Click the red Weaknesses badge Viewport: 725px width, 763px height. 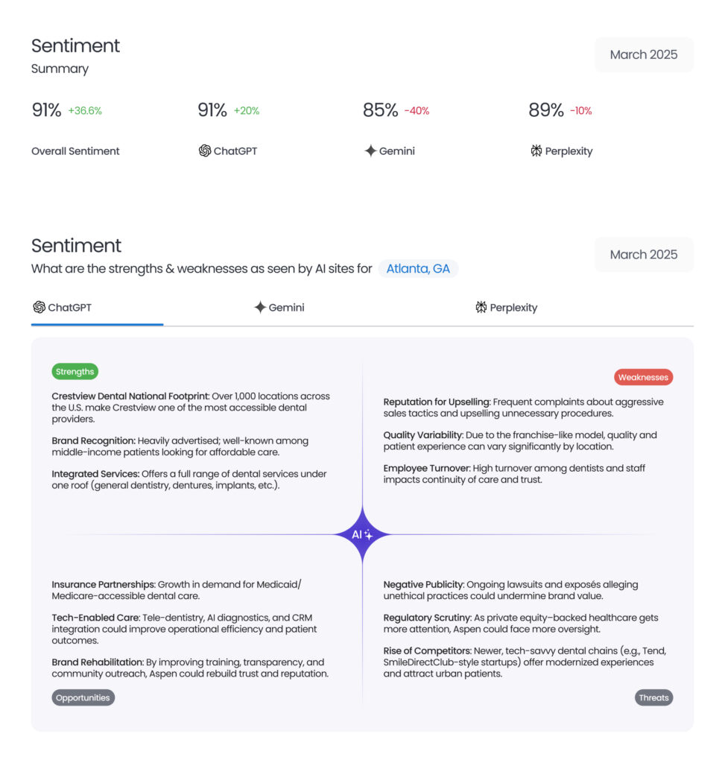pos(643,377)
